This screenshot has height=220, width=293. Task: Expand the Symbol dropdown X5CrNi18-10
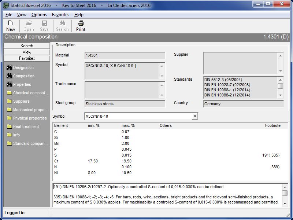point(195,116)
